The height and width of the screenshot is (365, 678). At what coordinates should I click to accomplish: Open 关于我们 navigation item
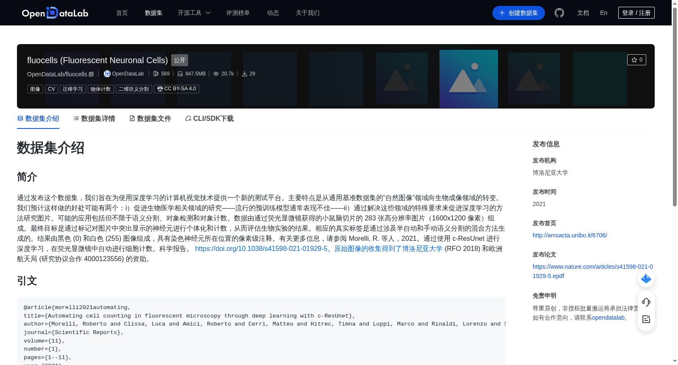point(308,13)
